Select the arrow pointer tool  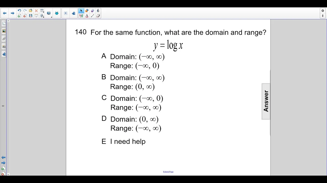81,11
